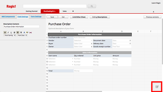Expand the Selection dropdown in row 11
Viewport: 163px width, 92px height.
pyautogui.click(x=72, y=65)
